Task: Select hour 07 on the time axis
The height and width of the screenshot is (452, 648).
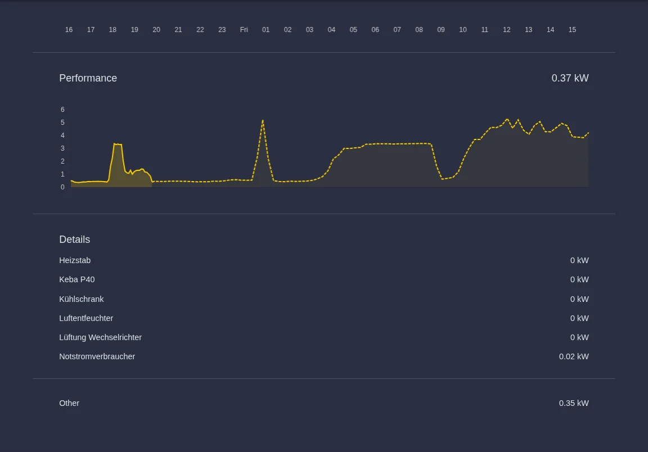Action: tap(397, 30)
